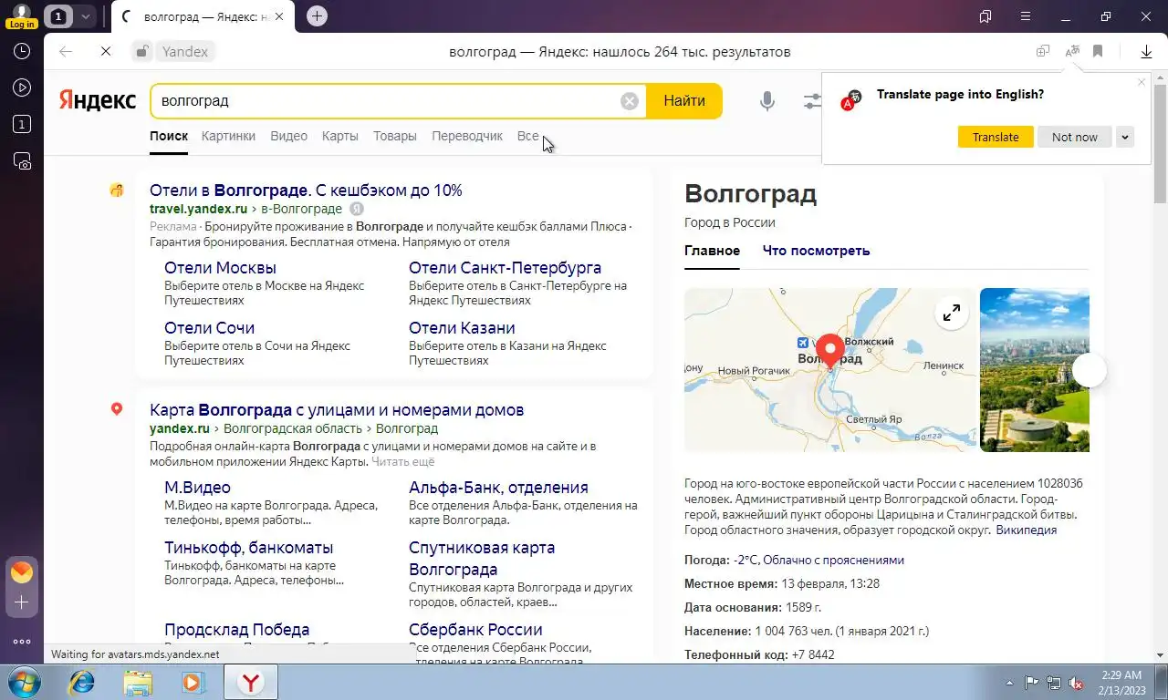The height and width of the screenshot is (700, 1168).
Task: Select Главное tab in city panel
Action: click(712, 251)
